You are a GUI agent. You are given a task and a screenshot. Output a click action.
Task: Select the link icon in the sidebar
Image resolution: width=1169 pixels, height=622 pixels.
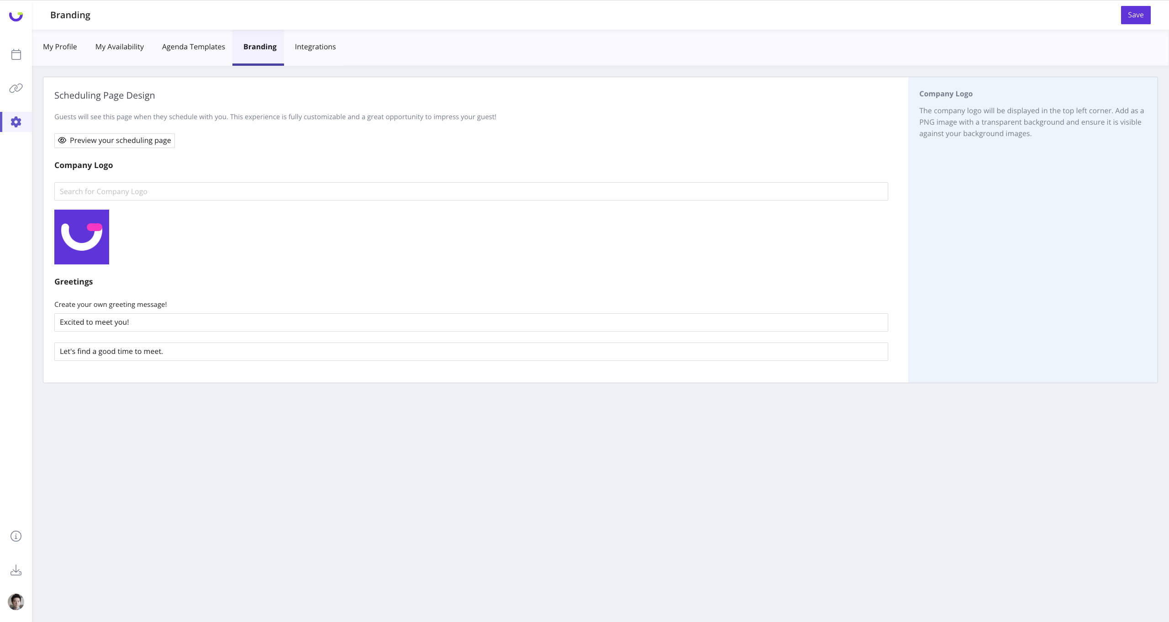(16, 88)
